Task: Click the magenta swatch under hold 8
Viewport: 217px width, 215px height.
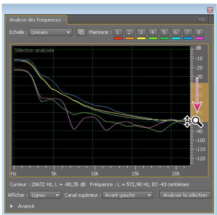Action: (199, 38)
